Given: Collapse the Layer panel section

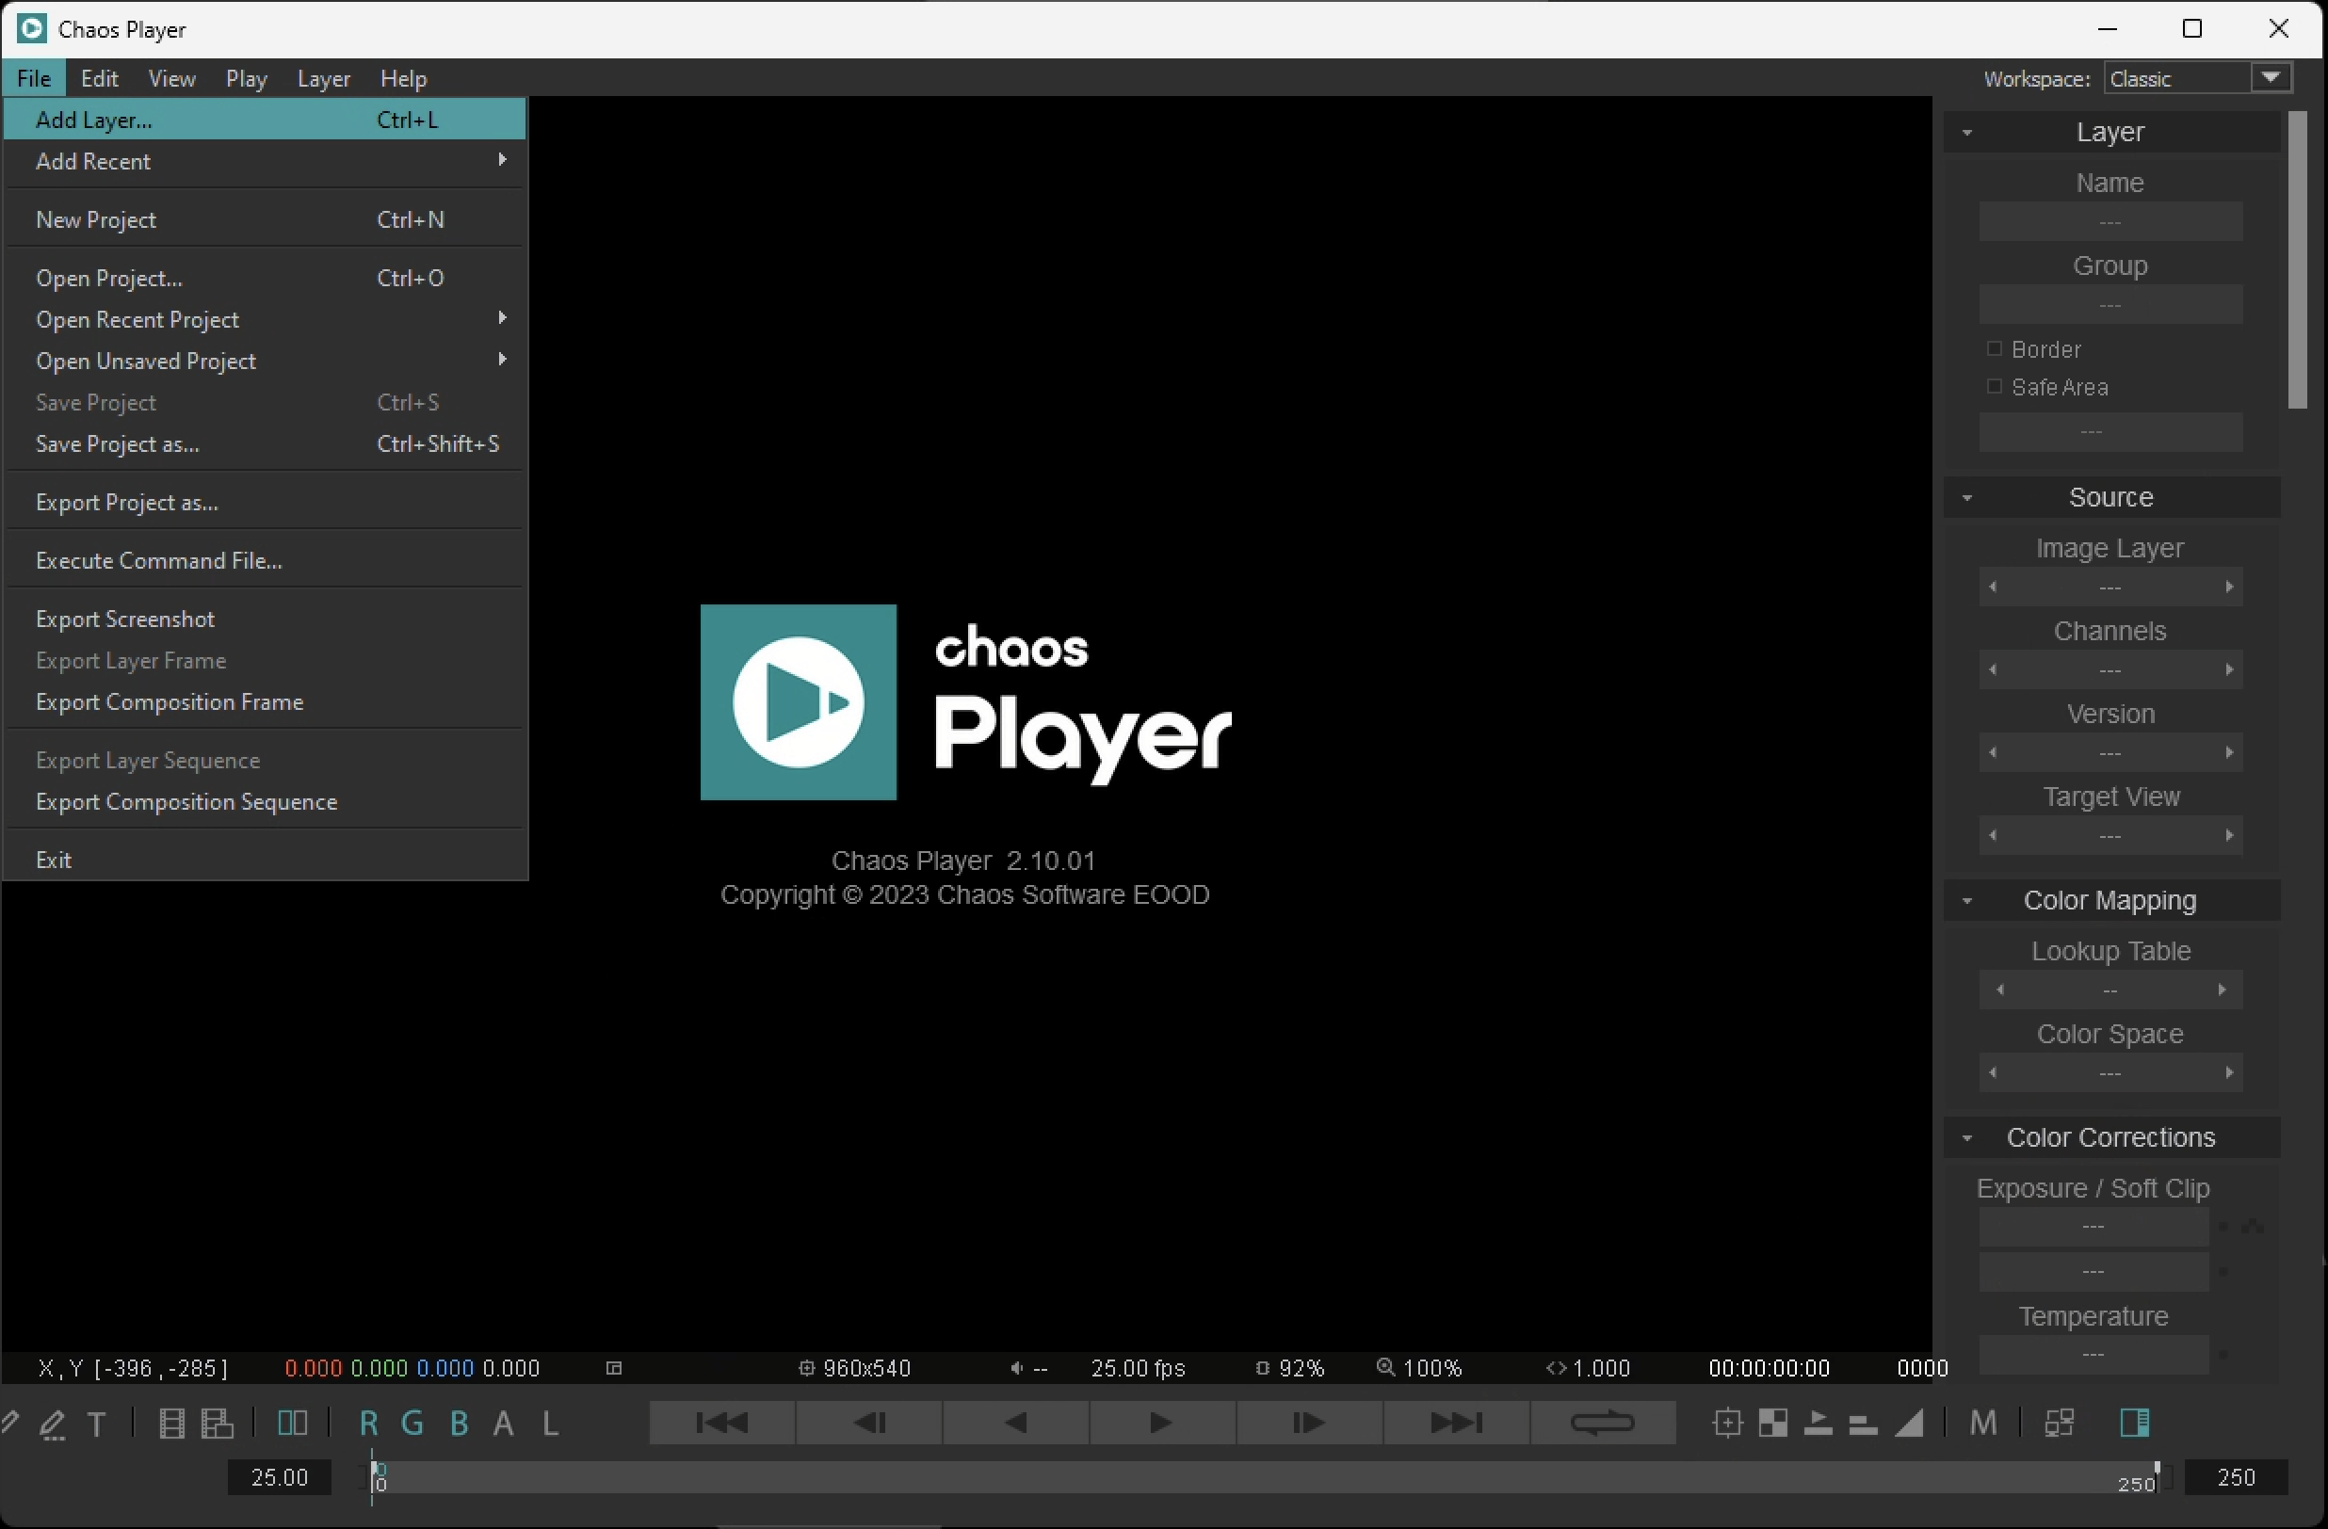Looking at the screenshot, I should [1967, 133].
